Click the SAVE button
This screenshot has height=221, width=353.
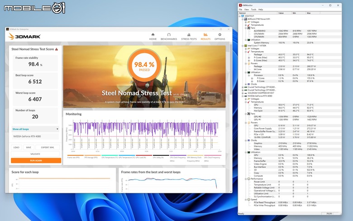click(x=29, y=147)
